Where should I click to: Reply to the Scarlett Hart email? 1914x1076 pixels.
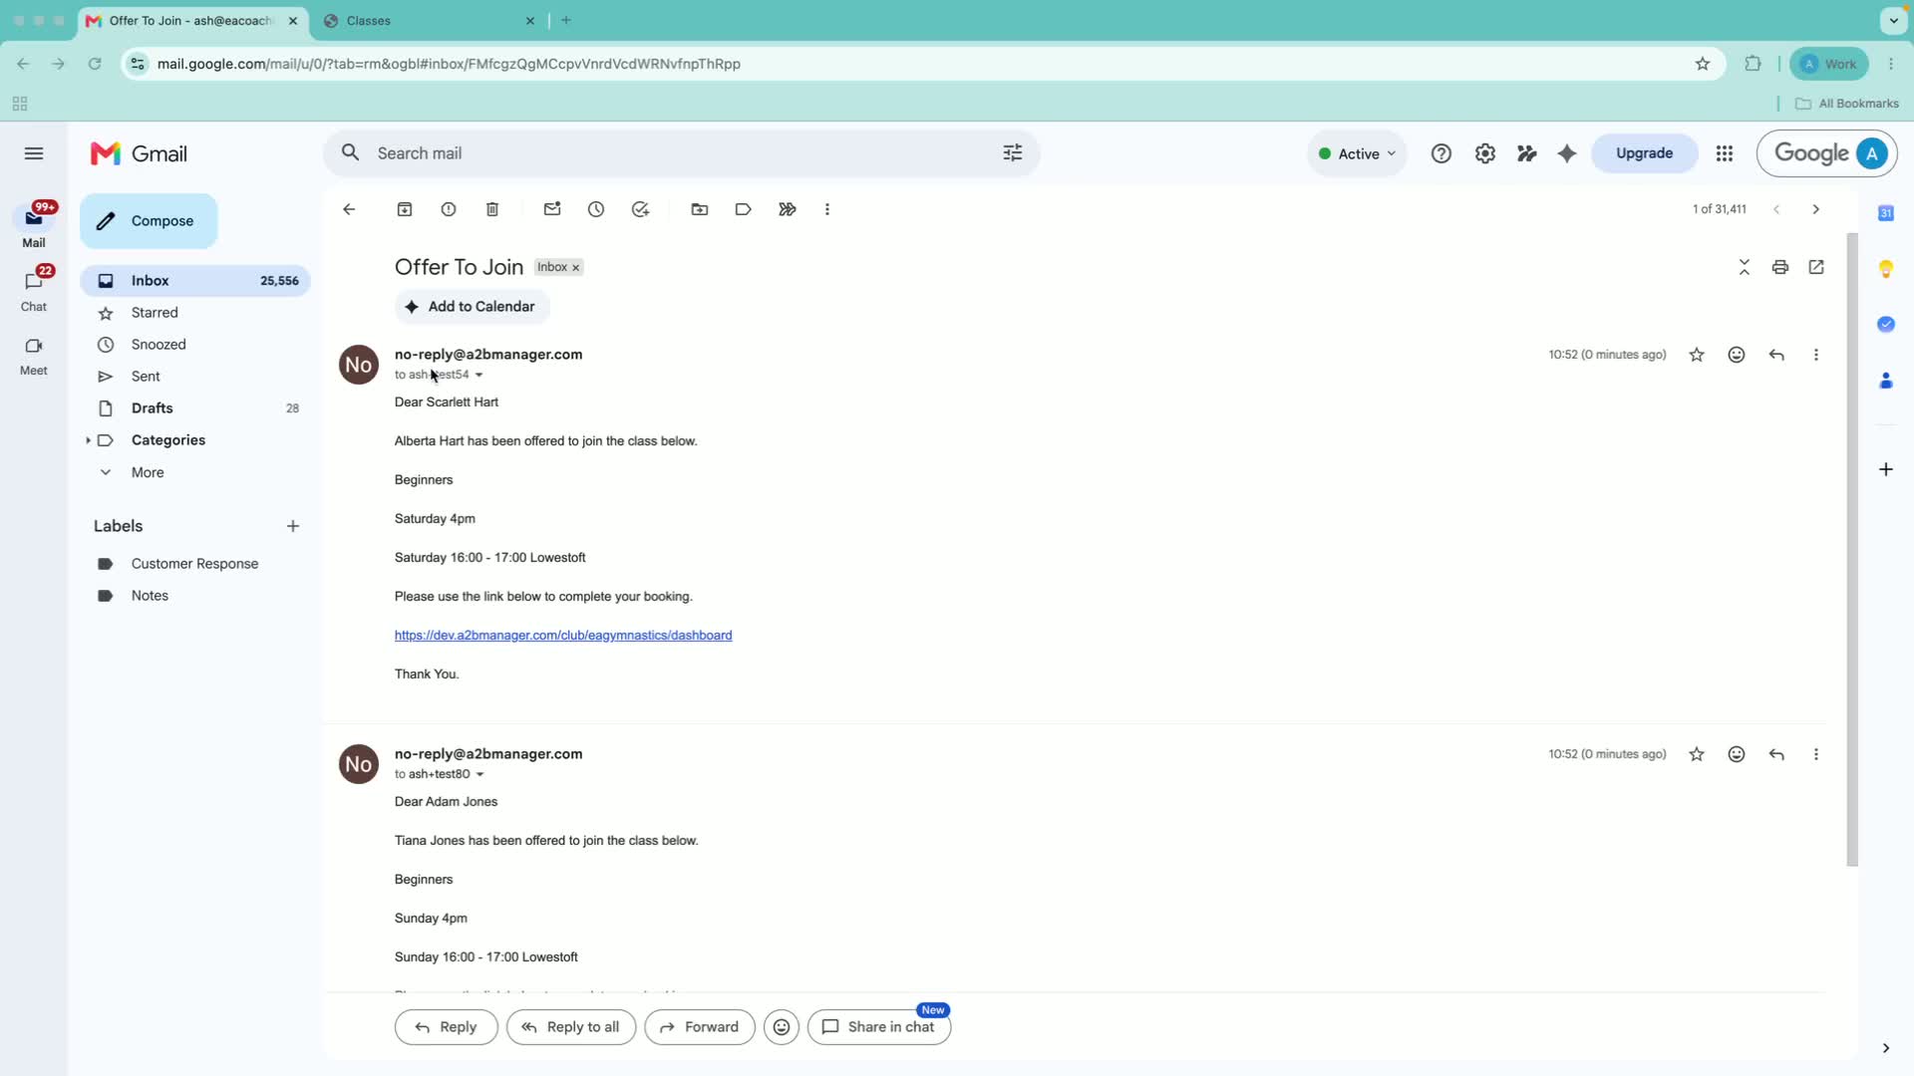coord(1776,355)
